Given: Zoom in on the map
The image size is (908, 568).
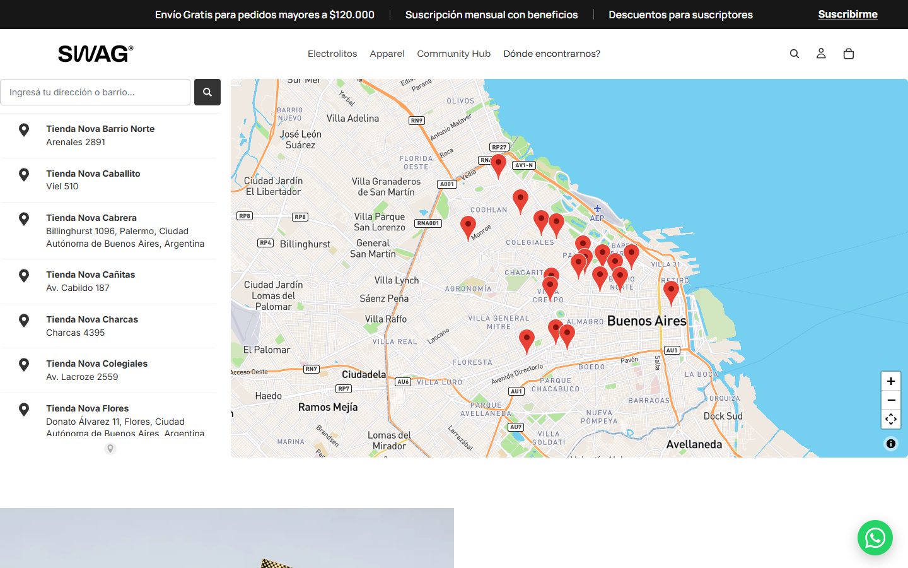Looking at the screenshot, I should (x=891, y=381).
